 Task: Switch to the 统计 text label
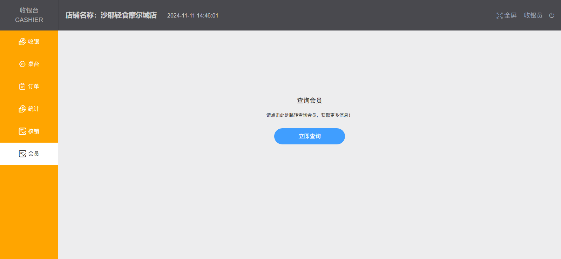point(34,109)
